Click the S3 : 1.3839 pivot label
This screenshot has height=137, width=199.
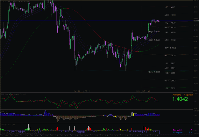point(170,88)
